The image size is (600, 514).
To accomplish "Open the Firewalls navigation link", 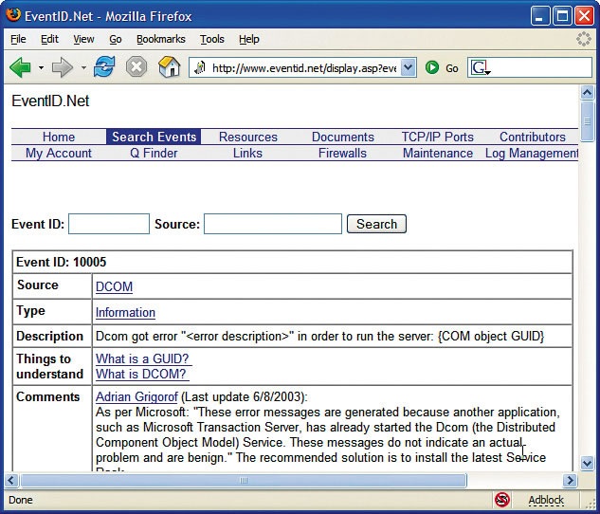I will click(x=342, y=153).
